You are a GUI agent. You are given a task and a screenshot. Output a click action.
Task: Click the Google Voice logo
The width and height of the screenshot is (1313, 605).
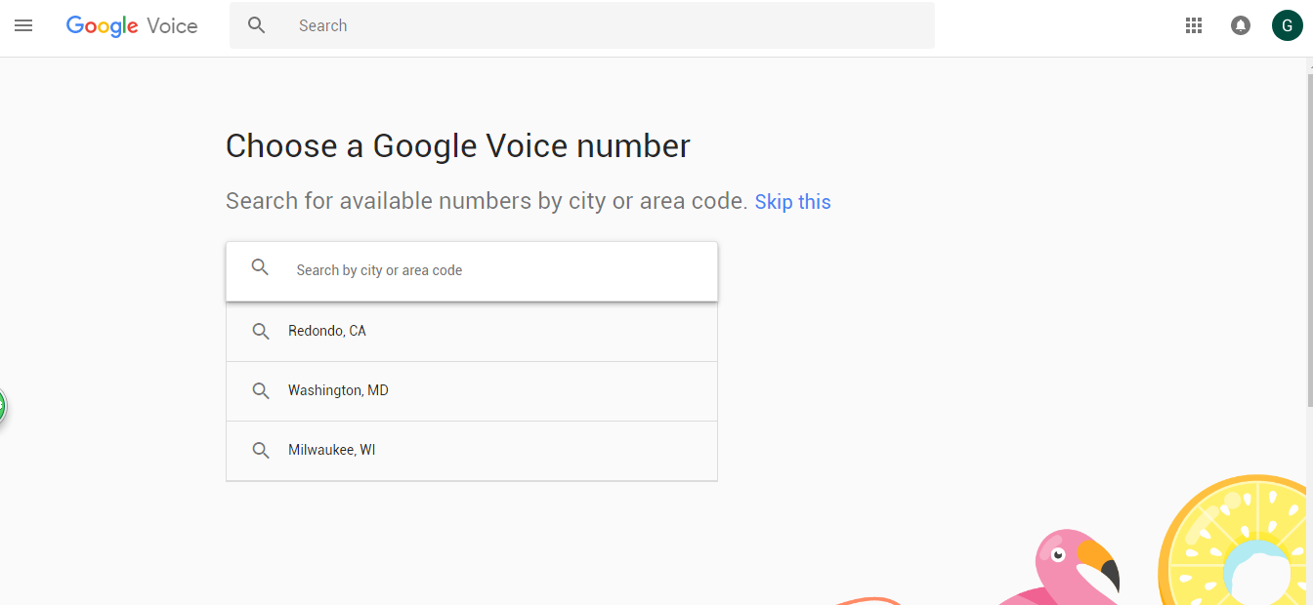point(132,26)
